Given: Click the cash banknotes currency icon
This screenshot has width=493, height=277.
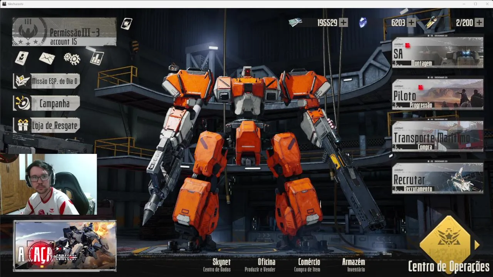Looking at the screenshot, I should pos(295,22).
